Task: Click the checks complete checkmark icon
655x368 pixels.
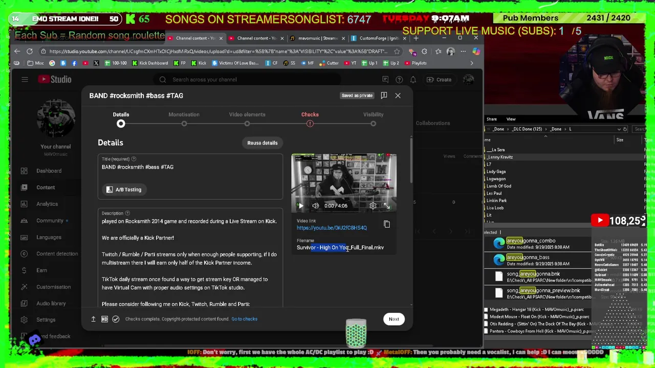Action: pyautogui.click(x=116, y=319)
